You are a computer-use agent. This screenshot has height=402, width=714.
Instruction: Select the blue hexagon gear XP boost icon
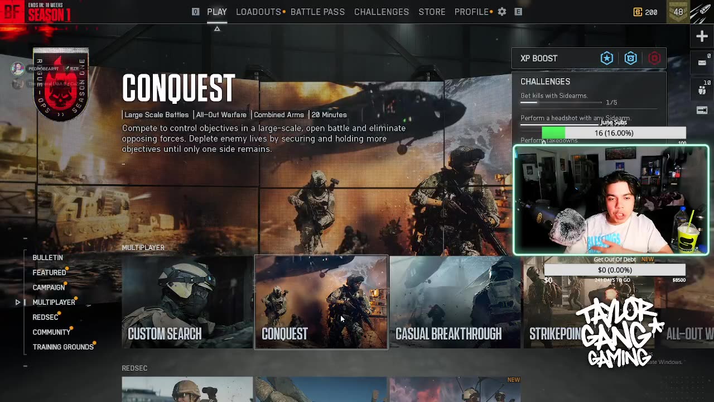631,58
